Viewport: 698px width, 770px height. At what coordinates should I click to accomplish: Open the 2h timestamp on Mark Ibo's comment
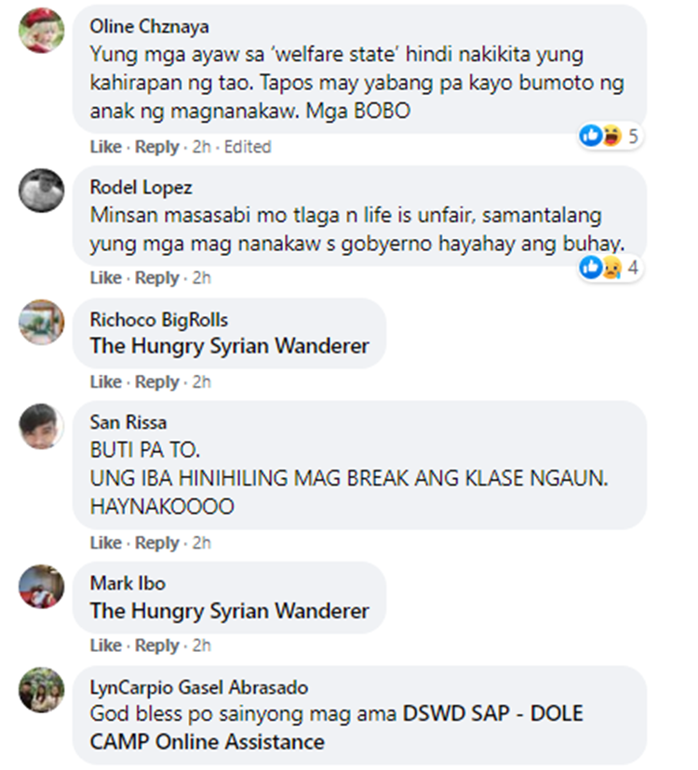click(202, 645)
